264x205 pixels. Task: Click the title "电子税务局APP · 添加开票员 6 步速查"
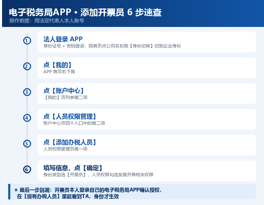pos(85,12)
